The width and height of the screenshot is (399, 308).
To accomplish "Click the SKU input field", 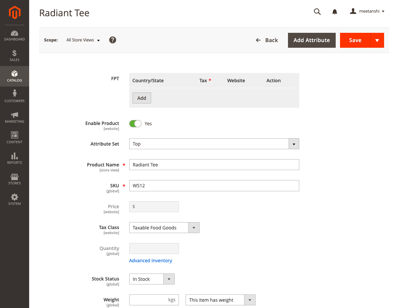I will [x=214, y=186].
